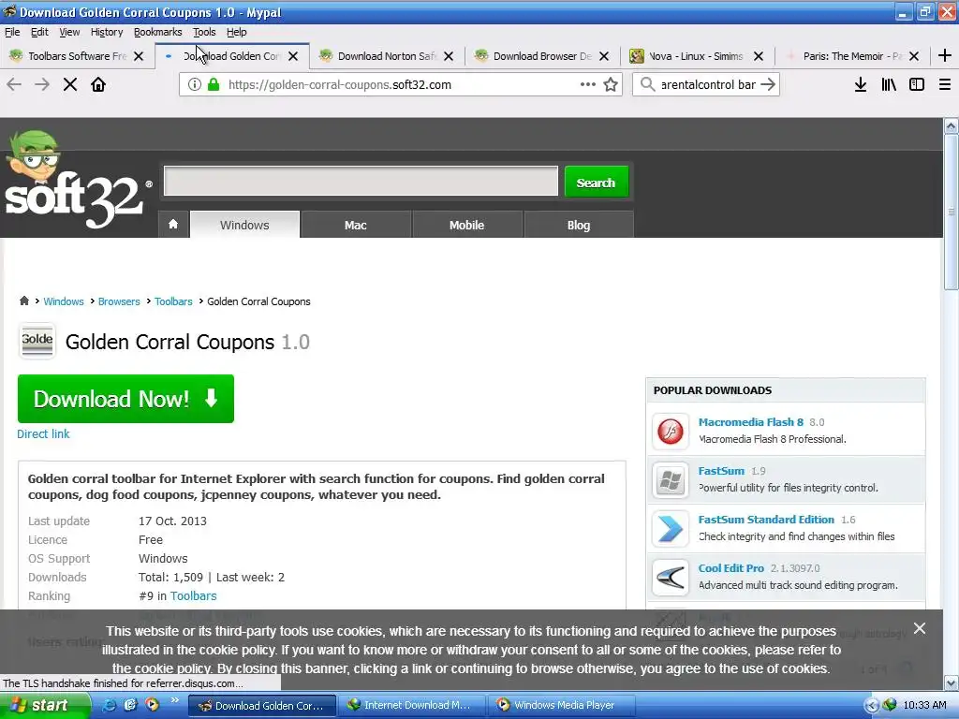Open the Macromedia Flash 8 link
This screenshot has width=959, height=719.
point(750,422)
